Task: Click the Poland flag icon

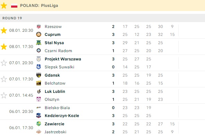Action: (x=14, y=6)
